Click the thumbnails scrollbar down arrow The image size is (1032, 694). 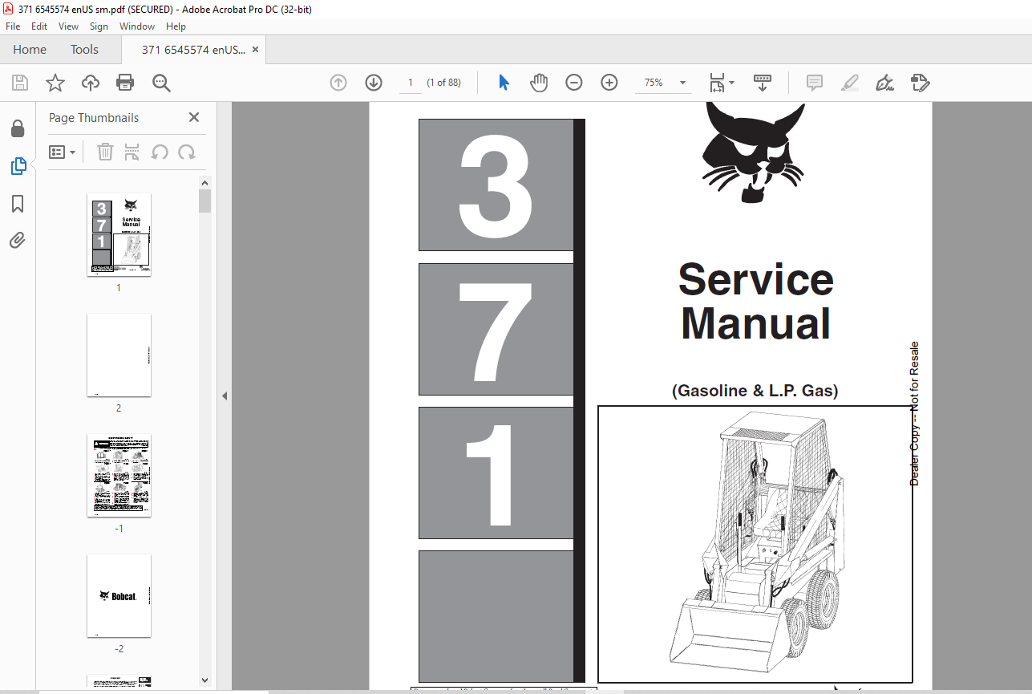pos(205,680)
